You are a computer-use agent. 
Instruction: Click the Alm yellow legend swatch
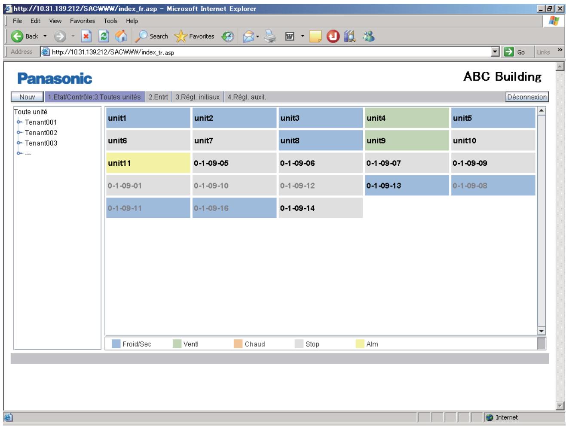360,344
